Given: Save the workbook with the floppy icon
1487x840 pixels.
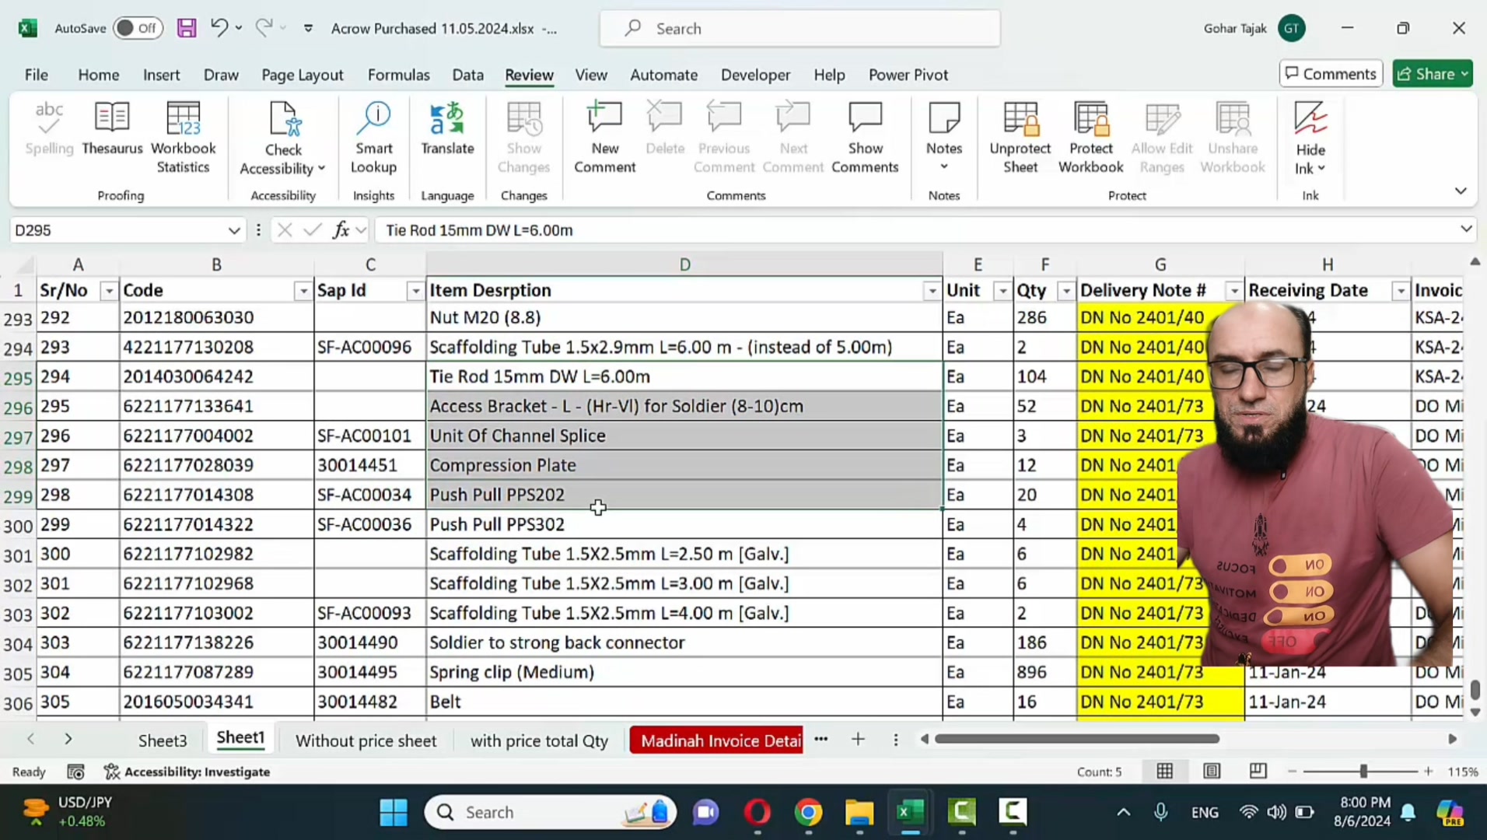Looking at the screenshot, I should (x=187, y=29).
